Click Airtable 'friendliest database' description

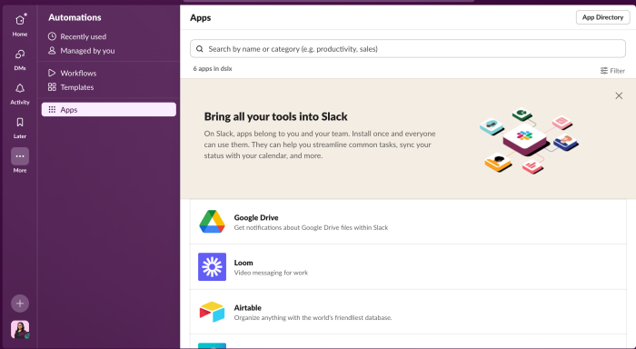(313, 318)
